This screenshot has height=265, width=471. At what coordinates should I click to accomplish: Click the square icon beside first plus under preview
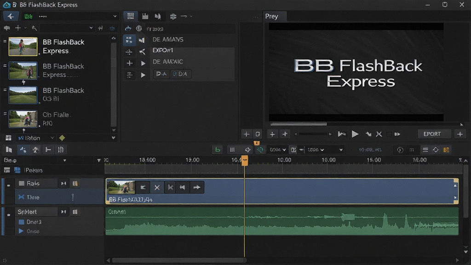[x=258, y=134]
